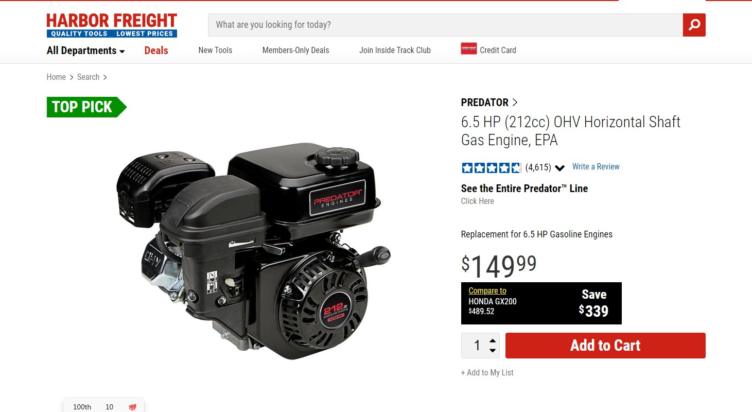Click the Write a Review link
This screenshot has height=412, width=752.
(596, 167)
